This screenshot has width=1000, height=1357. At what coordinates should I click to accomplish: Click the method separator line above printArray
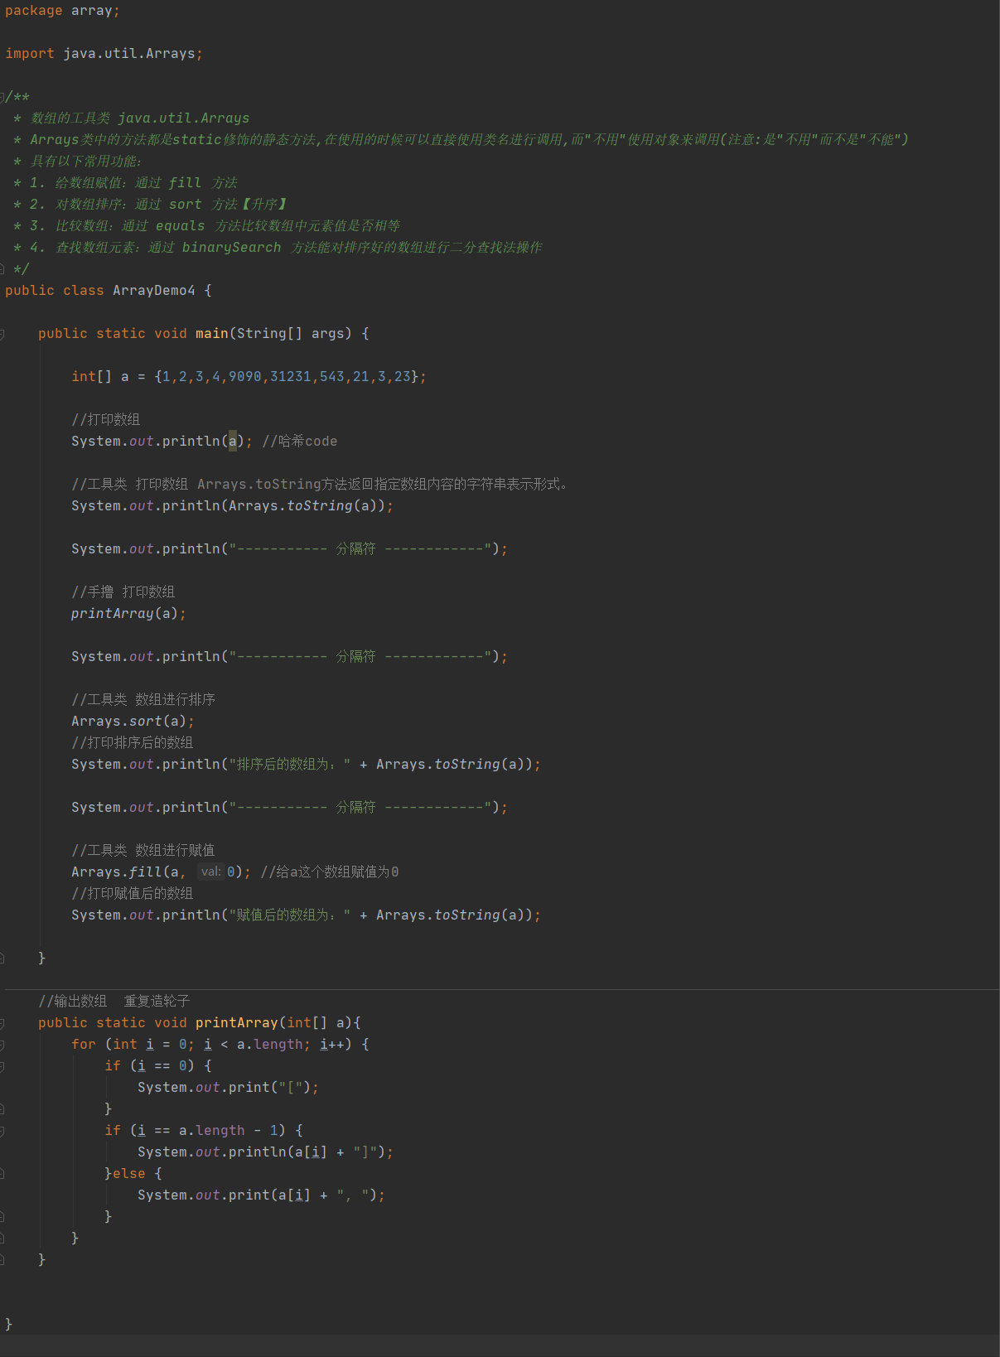tap(501, 989)
